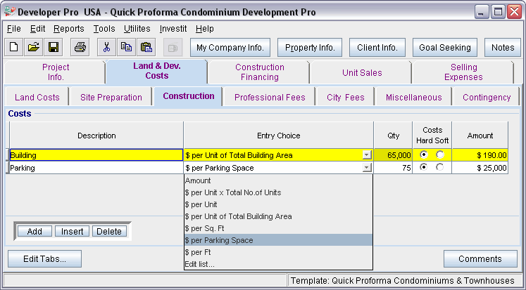Click the Description column header

[x=96, y=136]
